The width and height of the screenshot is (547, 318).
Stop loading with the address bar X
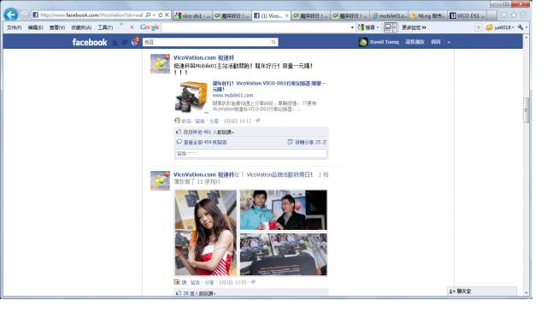[x=167, y=15]
